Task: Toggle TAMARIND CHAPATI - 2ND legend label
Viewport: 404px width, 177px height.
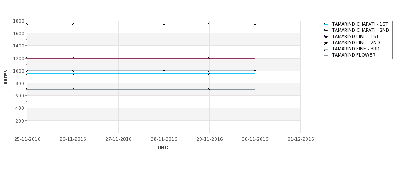Action: [360, 31]
